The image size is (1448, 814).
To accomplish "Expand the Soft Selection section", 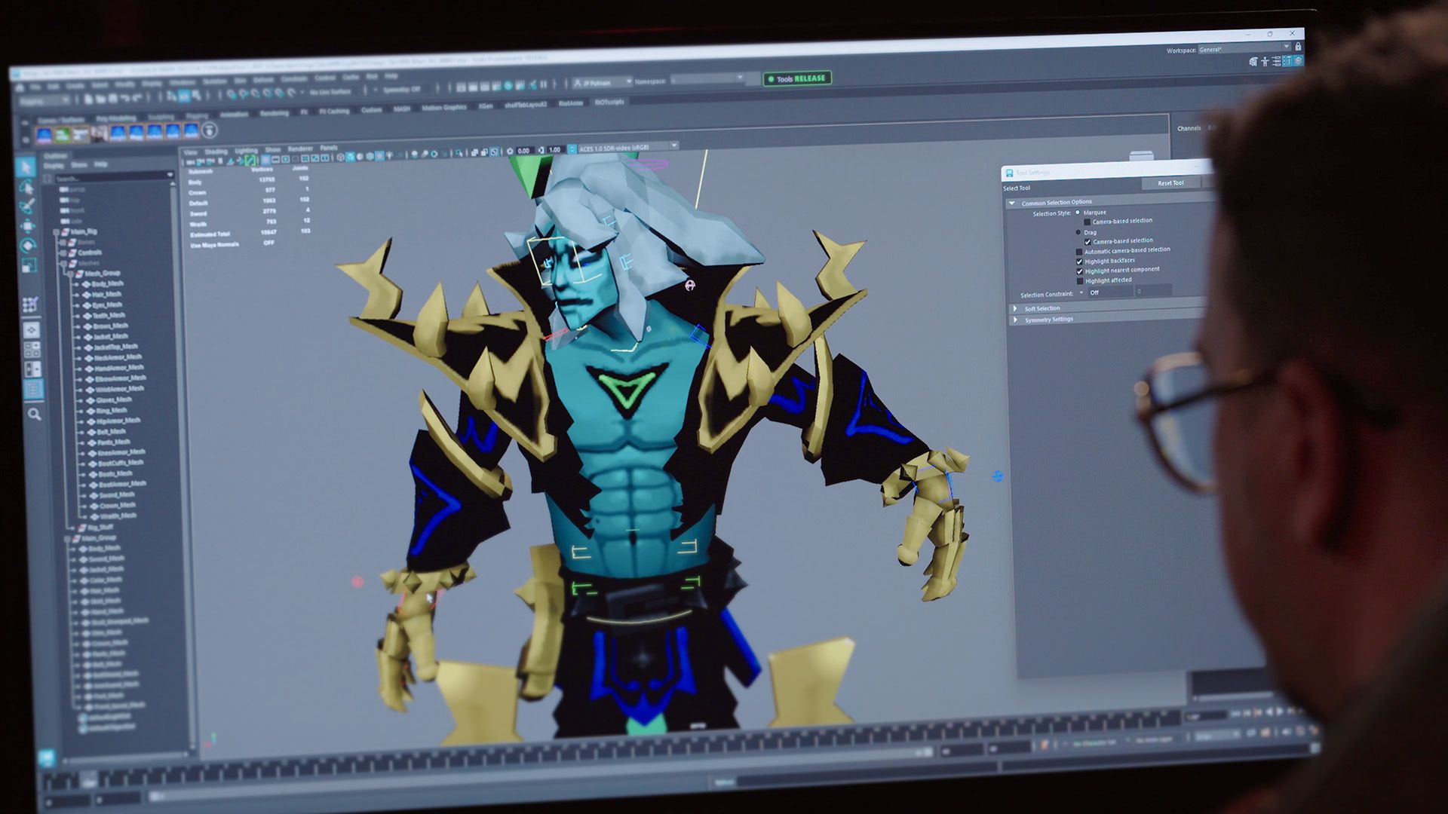I will [1015, 308].
